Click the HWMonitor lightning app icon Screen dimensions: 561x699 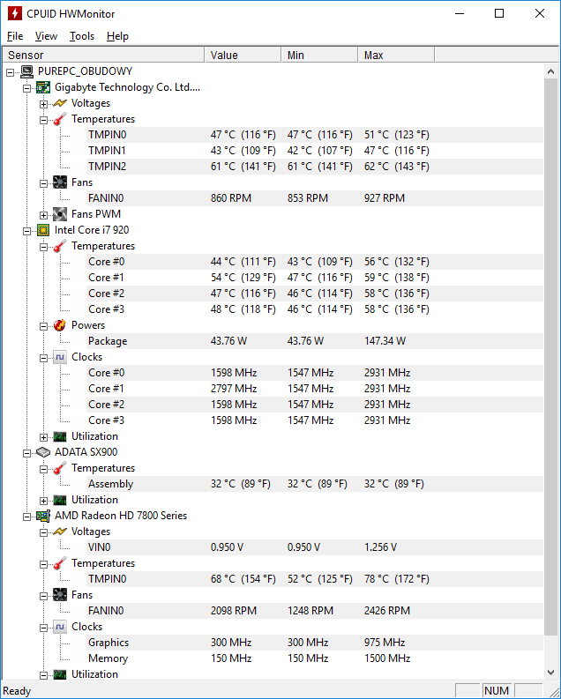tap(15, 13)
